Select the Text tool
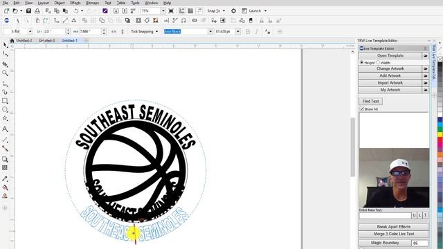The width and height of the screenshot is (443, 249). click(5, 129)
